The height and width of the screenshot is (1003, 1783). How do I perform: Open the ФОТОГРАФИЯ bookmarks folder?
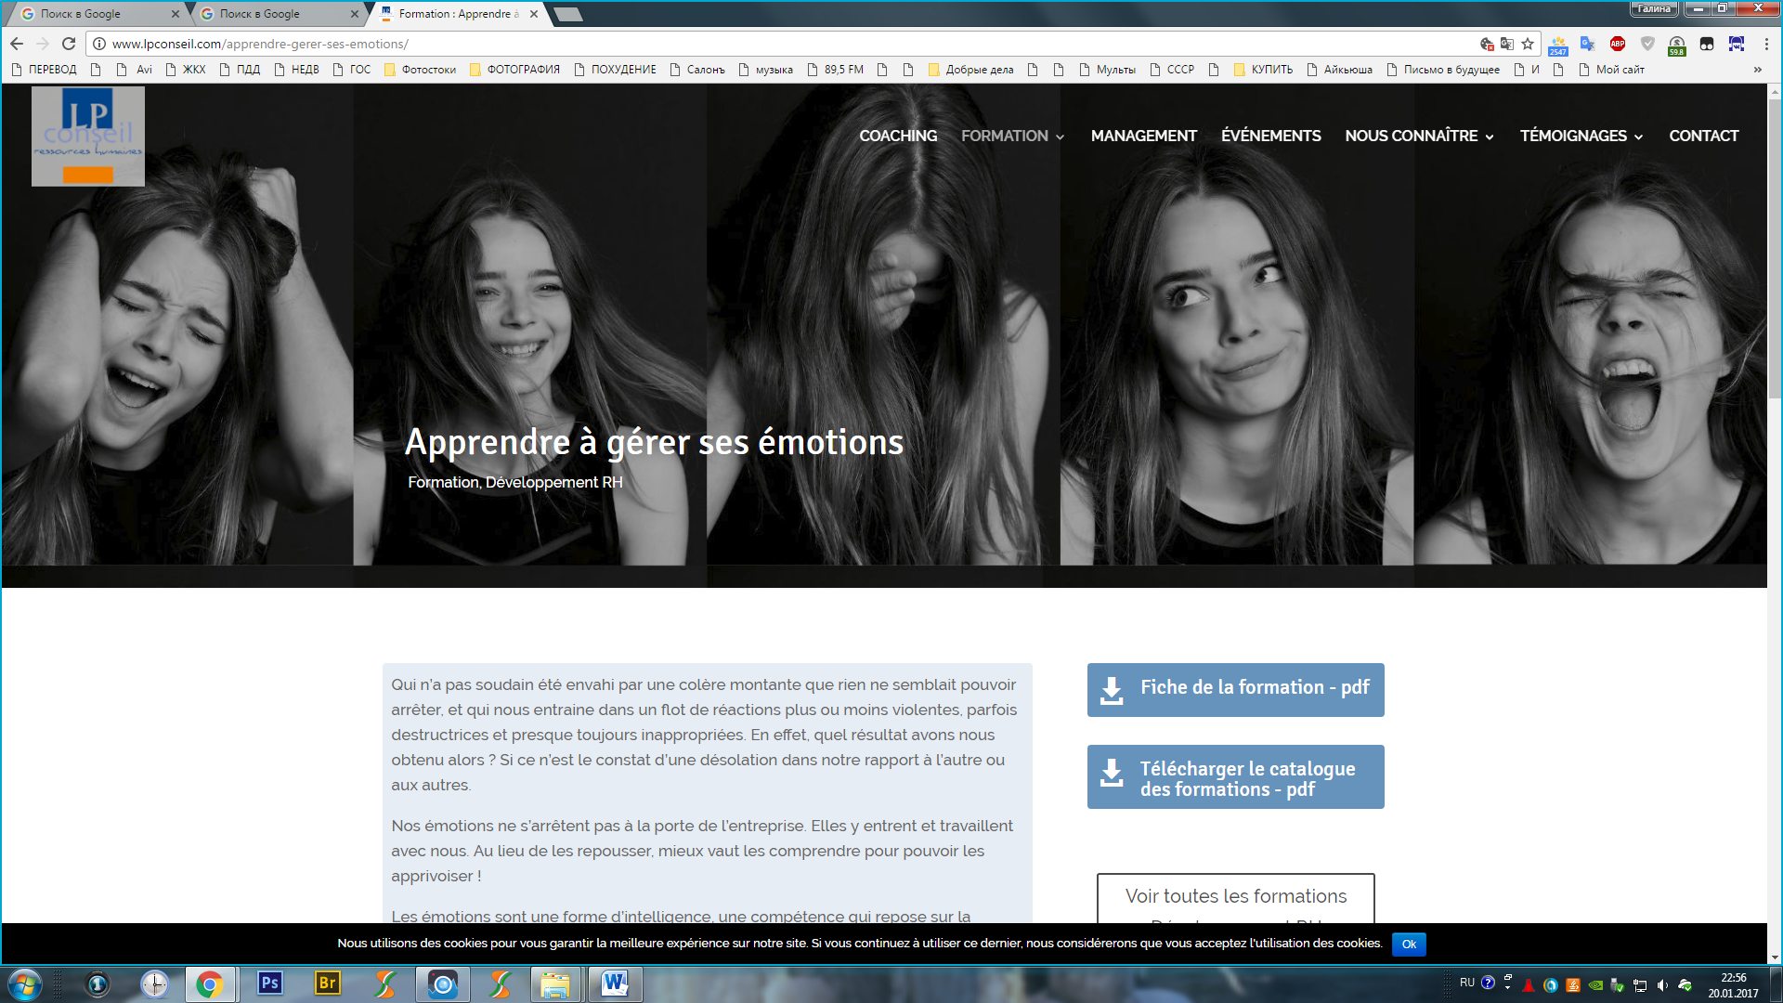514,70
